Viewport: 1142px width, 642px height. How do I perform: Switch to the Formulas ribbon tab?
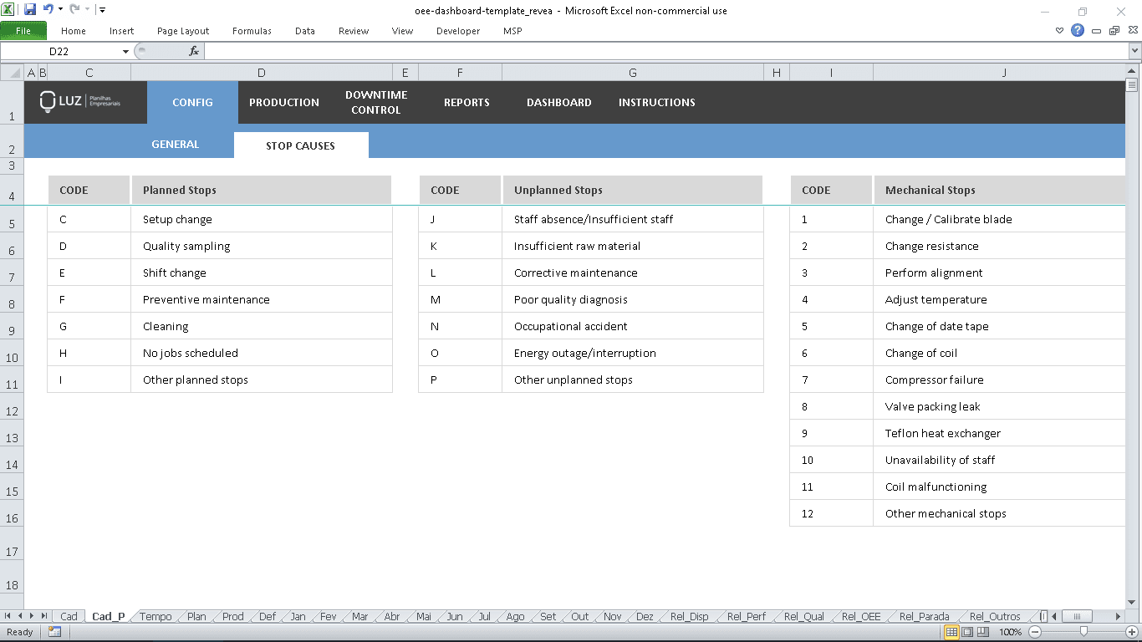point(252,31)
